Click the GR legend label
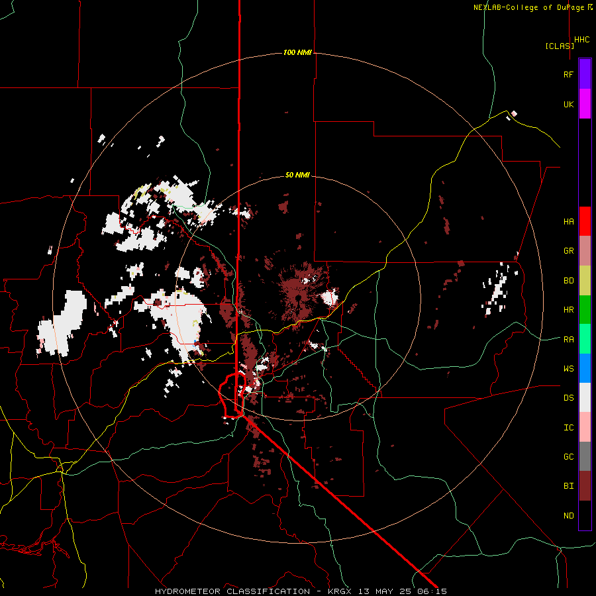This screenshot has width=596, height=596. click(x=568, y=251)
